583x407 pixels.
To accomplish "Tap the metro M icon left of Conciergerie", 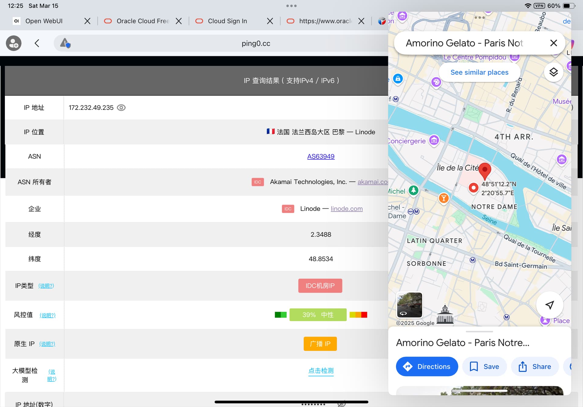I will coord(396,99).
